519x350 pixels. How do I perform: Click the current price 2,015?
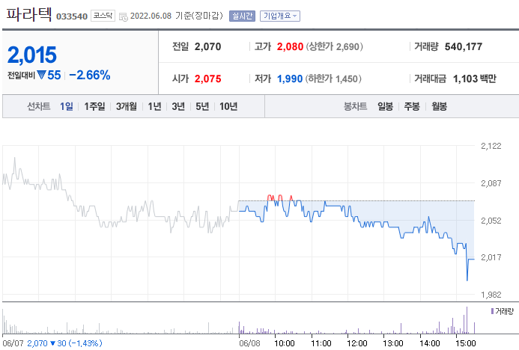pos(32,55)
